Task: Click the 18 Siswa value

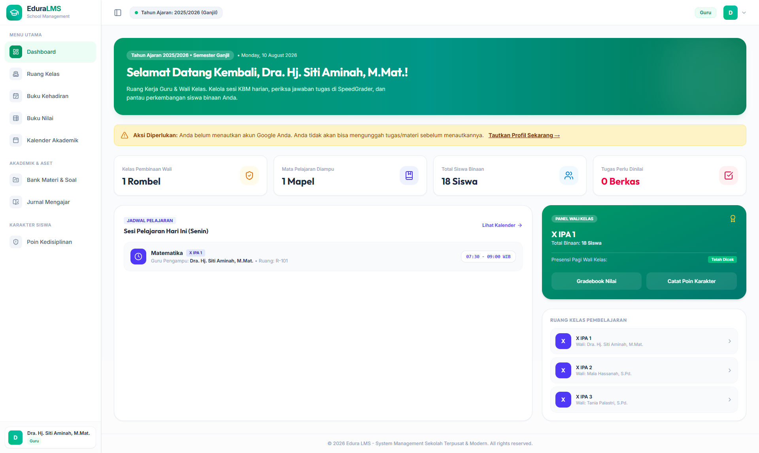Action: click(459, 181)
